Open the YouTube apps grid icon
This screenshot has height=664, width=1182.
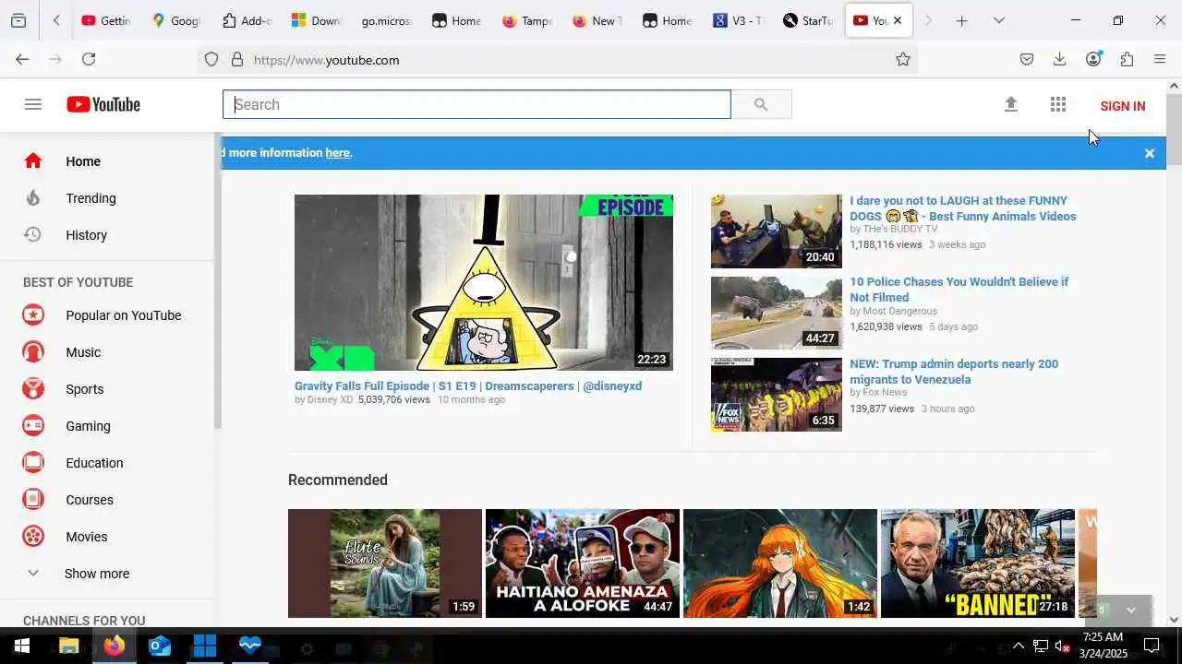tap(1058, 104)
